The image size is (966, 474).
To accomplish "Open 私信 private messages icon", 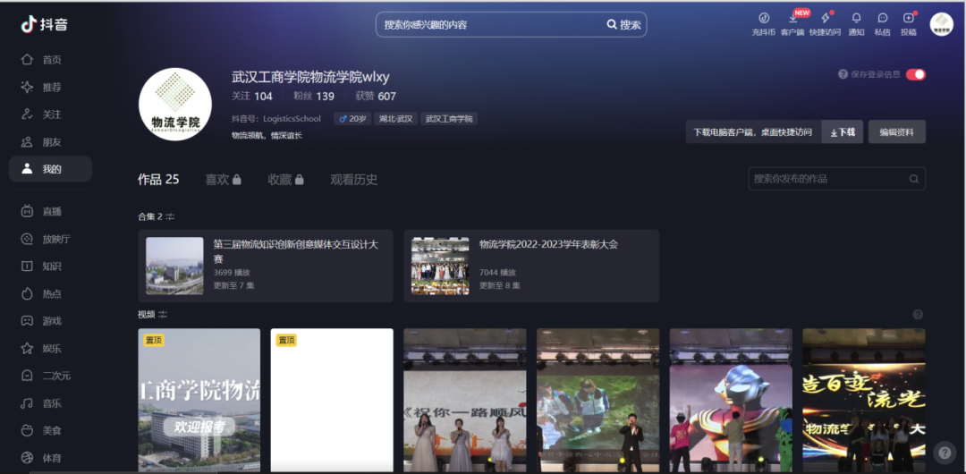I will [882, 19].
